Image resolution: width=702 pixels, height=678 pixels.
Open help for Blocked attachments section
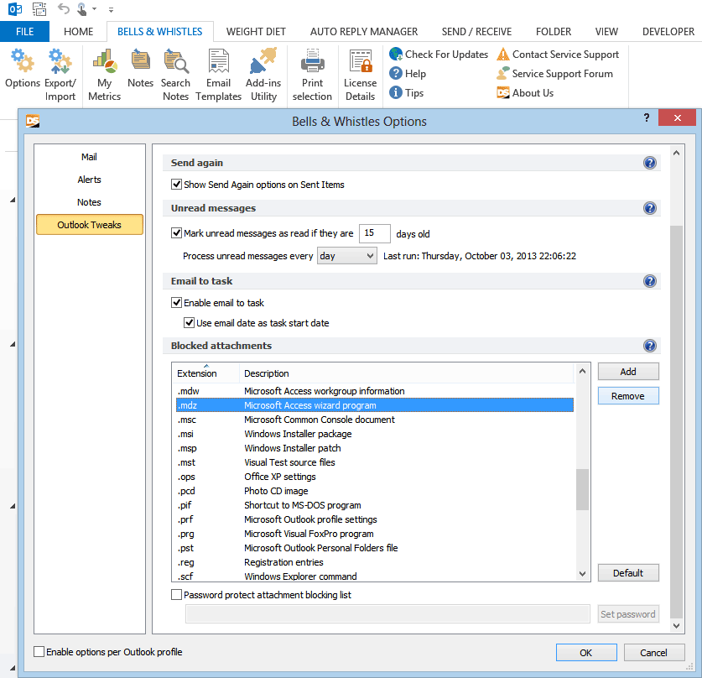650,345
